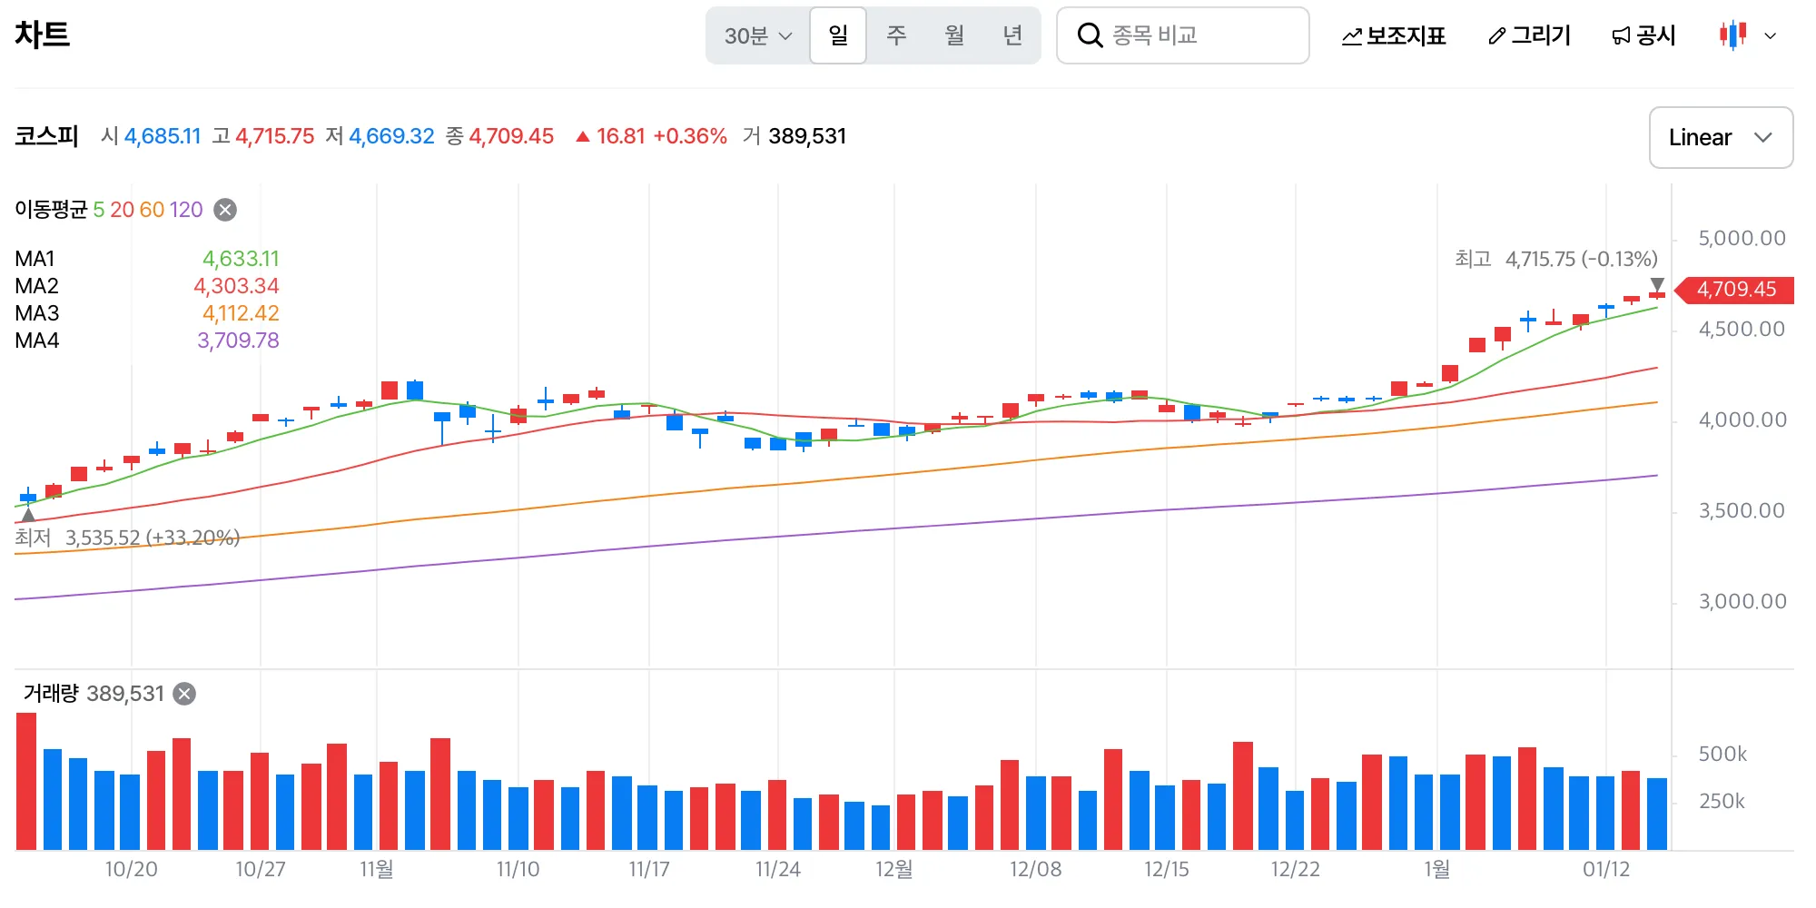Select the 년 yearly view button
The height and width of the screenshot is (908, 1816).
tap(1014, 35)
